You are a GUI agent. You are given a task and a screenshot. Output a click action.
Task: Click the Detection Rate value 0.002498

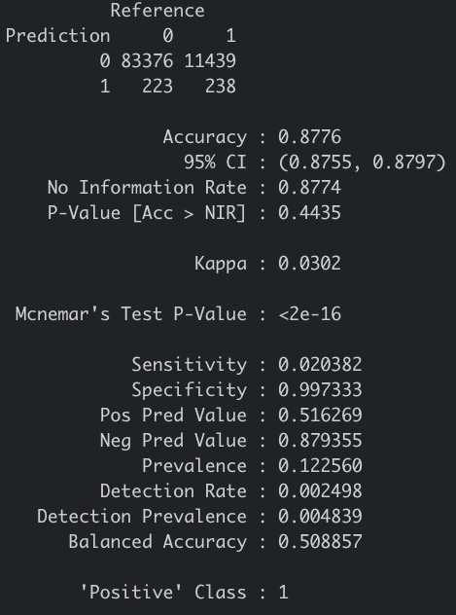point(320,491)
